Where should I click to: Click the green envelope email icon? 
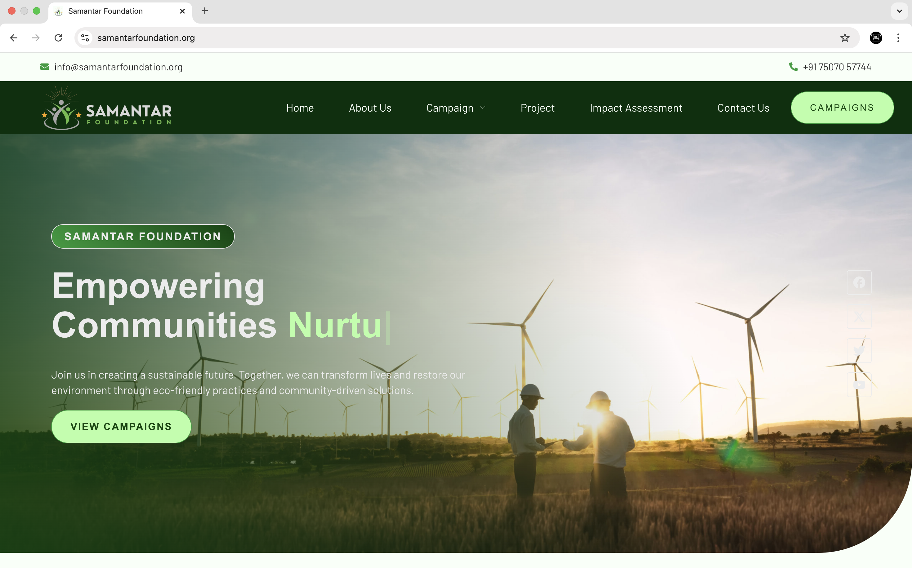click(x=45, y=67)
